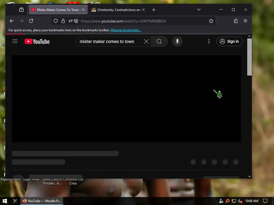274x205 pixels.
Task: Select Papers, Please desktop shortcut
Action: click(x=10, y=179)
